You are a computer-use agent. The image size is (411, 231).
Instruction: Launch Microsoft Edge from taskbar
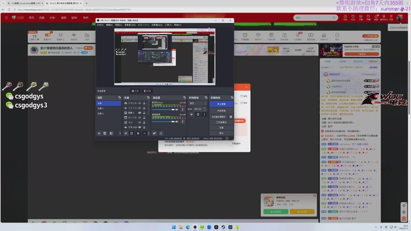coord(188,227)
